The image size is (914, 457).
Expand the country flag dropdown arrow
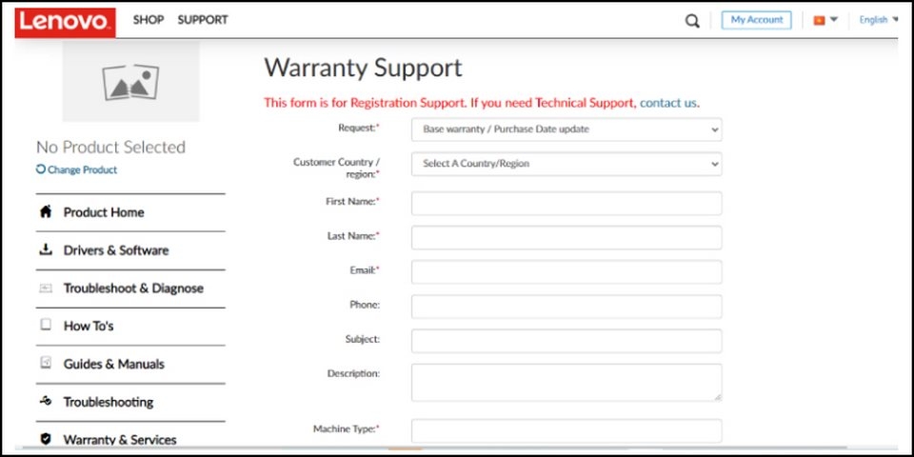click(x=834, y=19)
